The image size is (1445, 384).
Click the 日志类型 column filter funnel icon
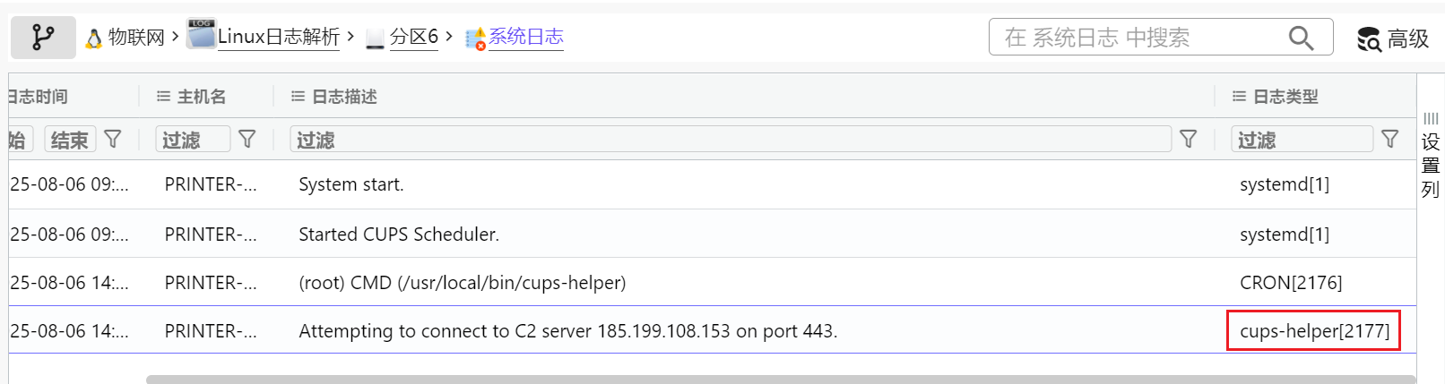click(x=1390, y=139)
